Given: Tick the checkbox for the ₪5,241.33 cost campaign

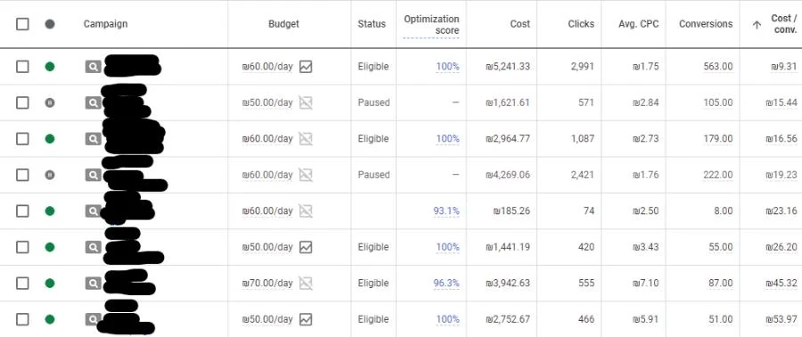Looking at the screenshot, I should [22, 67].
